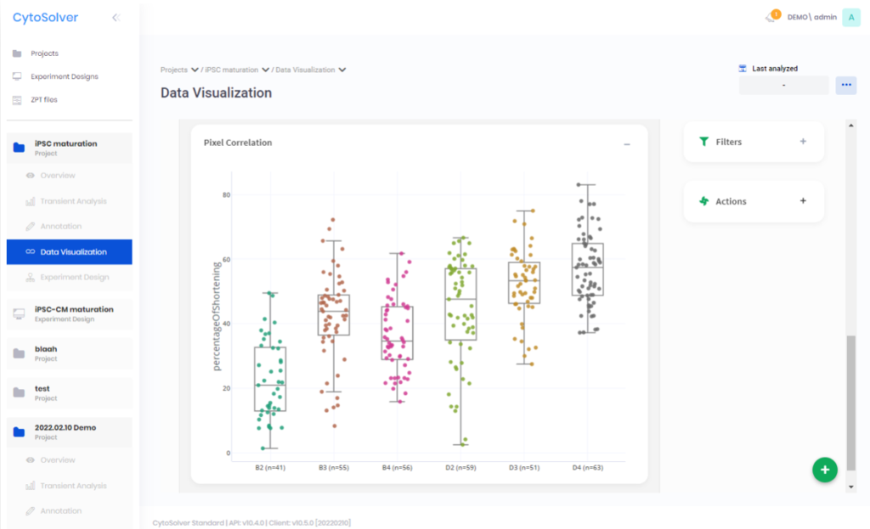This screenshot has height=529, width=870.
Task: Click the Filters funnel icon
Action: point(703,142)
